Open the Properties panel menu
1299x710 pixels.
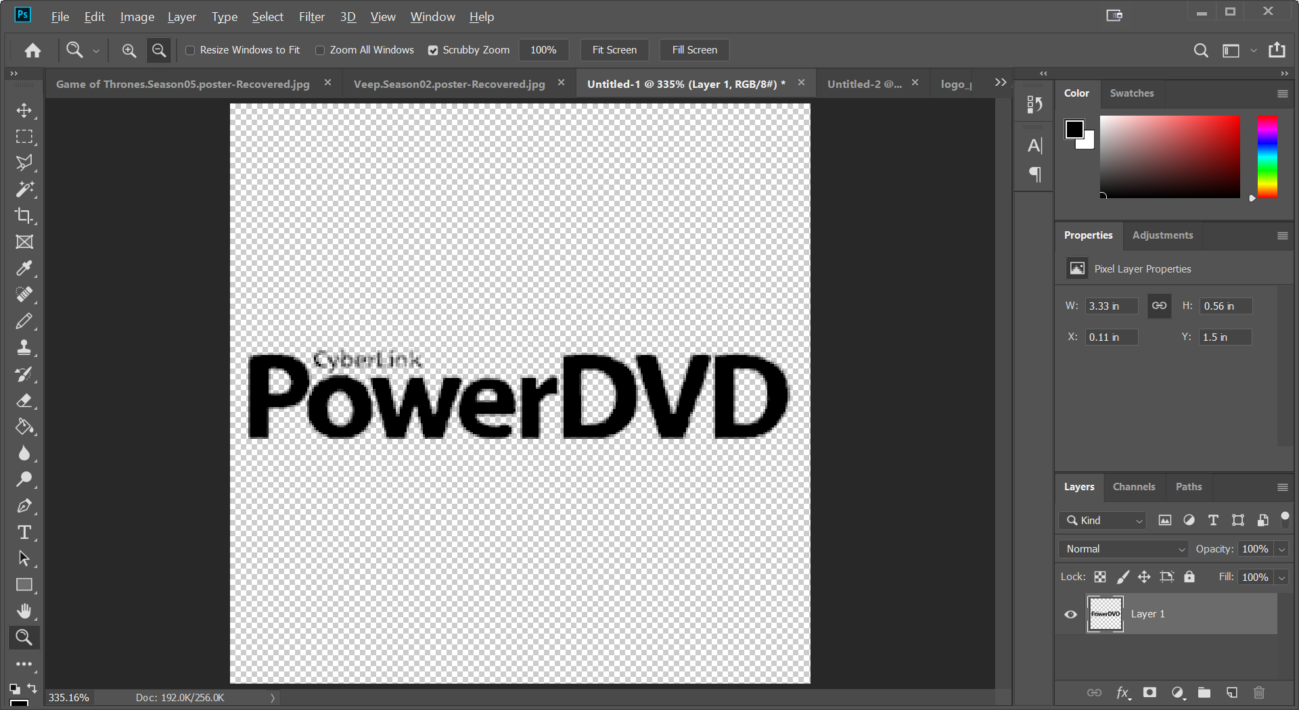point(1282,236)
